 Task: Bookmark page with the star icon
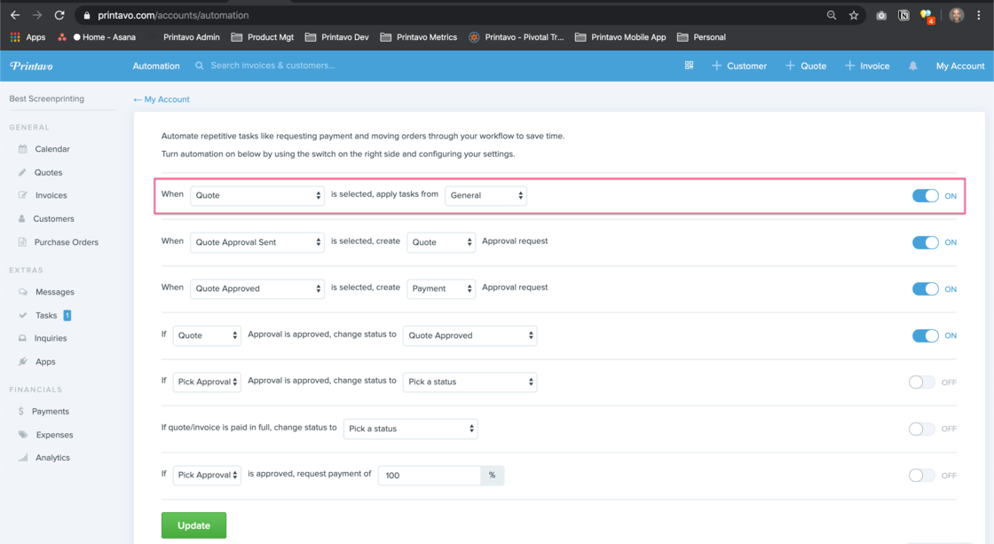point(854,15)
